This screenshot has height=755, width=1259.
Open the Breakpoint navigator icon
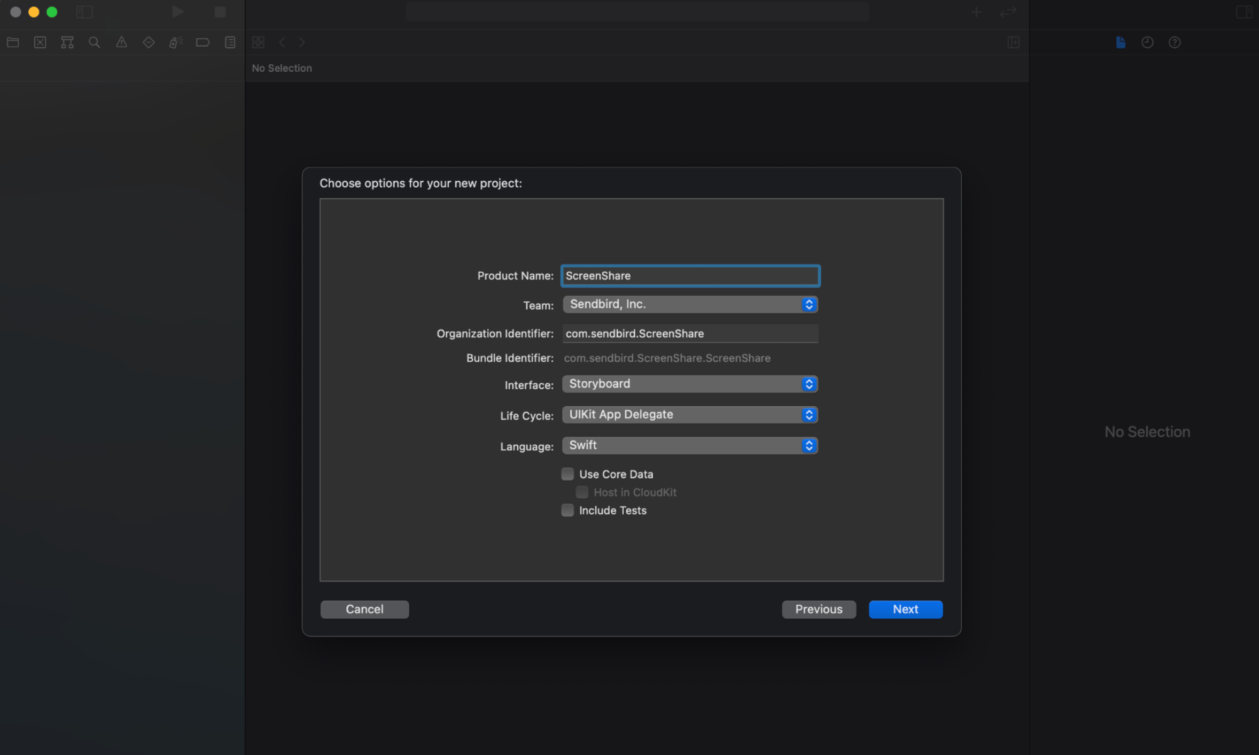coord(203,42)
